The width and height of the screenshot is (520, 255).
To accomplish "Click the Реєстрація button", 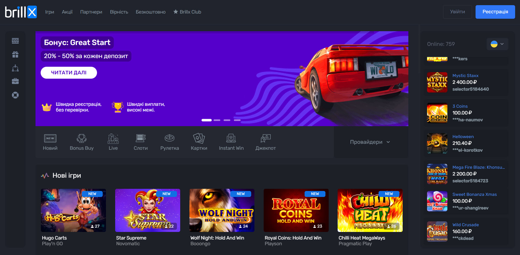I will 495,12.
